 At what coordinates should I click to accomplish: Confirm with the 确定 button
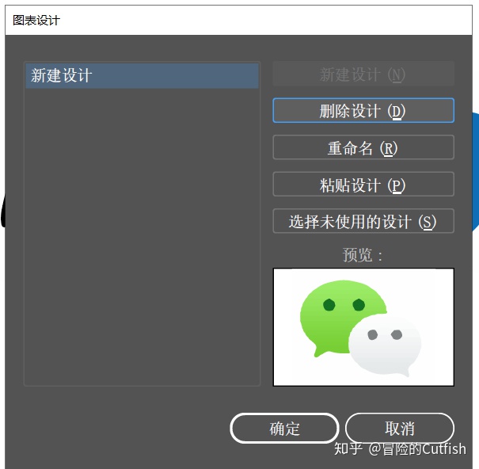tap(284, 428)
